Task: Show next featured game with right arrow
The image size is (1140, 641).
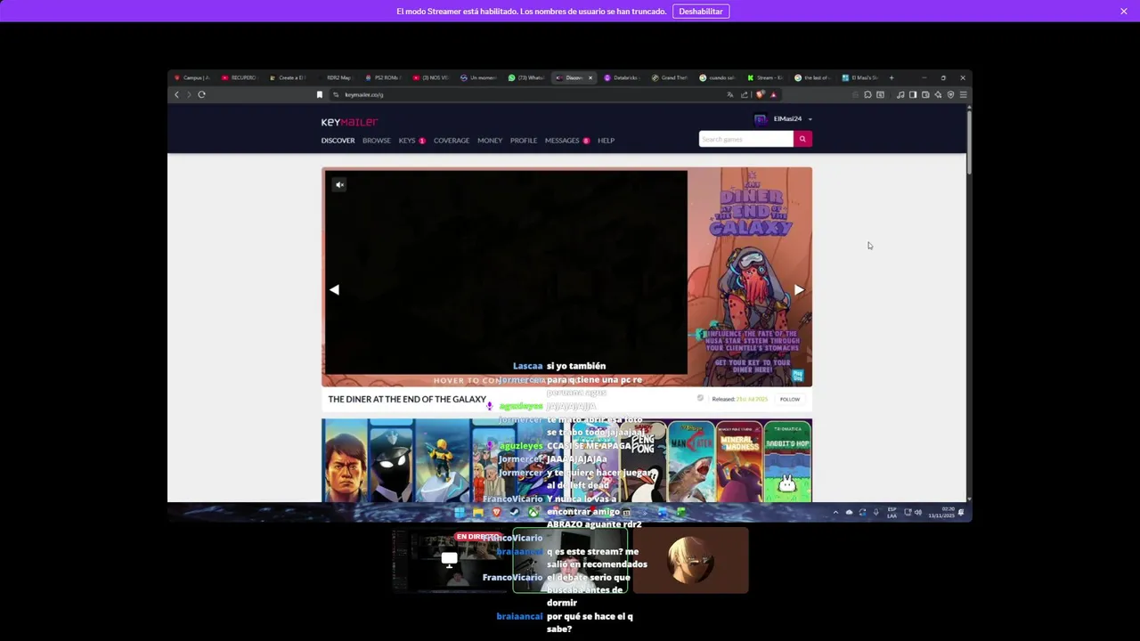Action: point(799,289)
